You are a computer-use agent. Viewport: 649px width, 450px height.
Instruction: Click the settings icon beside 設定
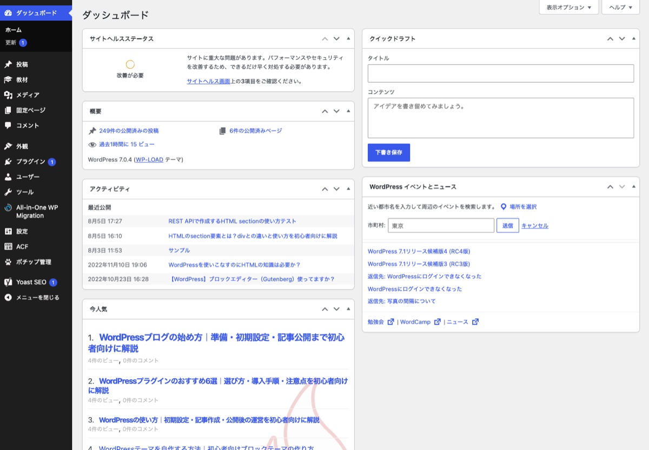8,231
